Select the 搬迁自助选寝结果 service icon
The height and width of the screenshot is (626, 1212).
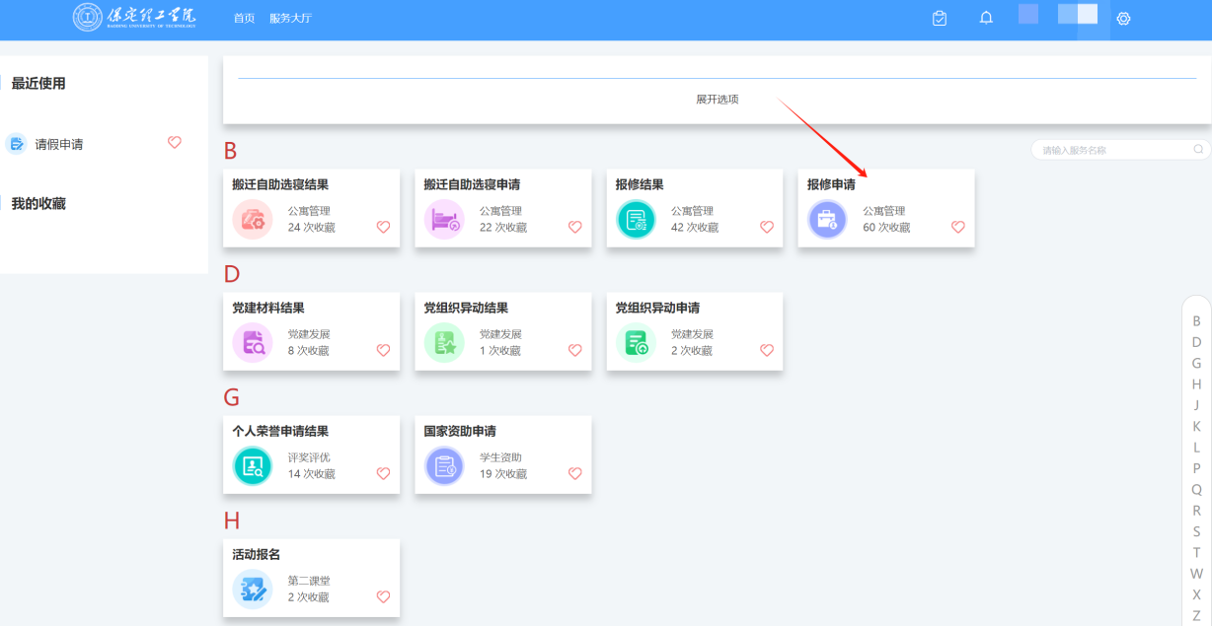(x=252, y=217)
